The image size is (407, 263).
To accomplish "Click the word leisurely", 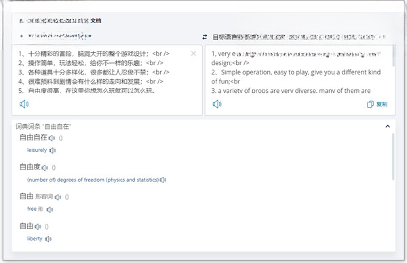I will point(37,150).
